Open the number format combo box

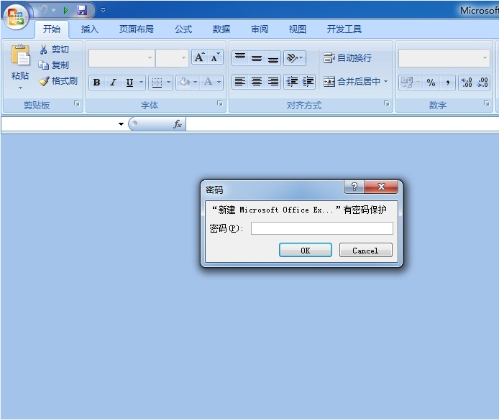click(444, 58)
